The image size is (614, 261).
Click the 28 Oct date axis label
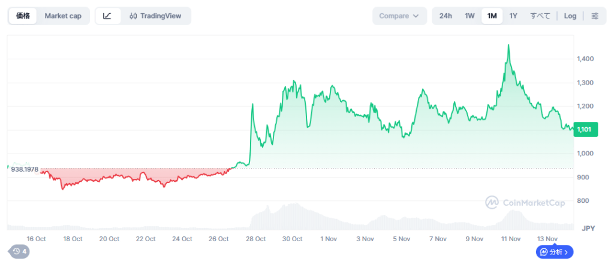[x=256, y=239]
